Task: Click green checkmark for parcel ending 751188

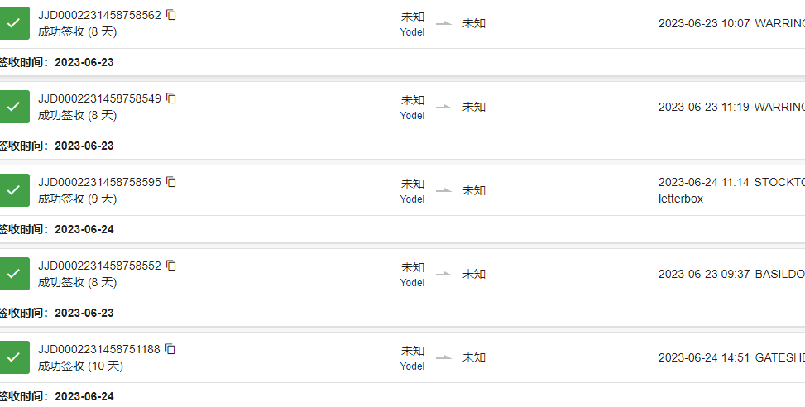Action: click(14, 357)
